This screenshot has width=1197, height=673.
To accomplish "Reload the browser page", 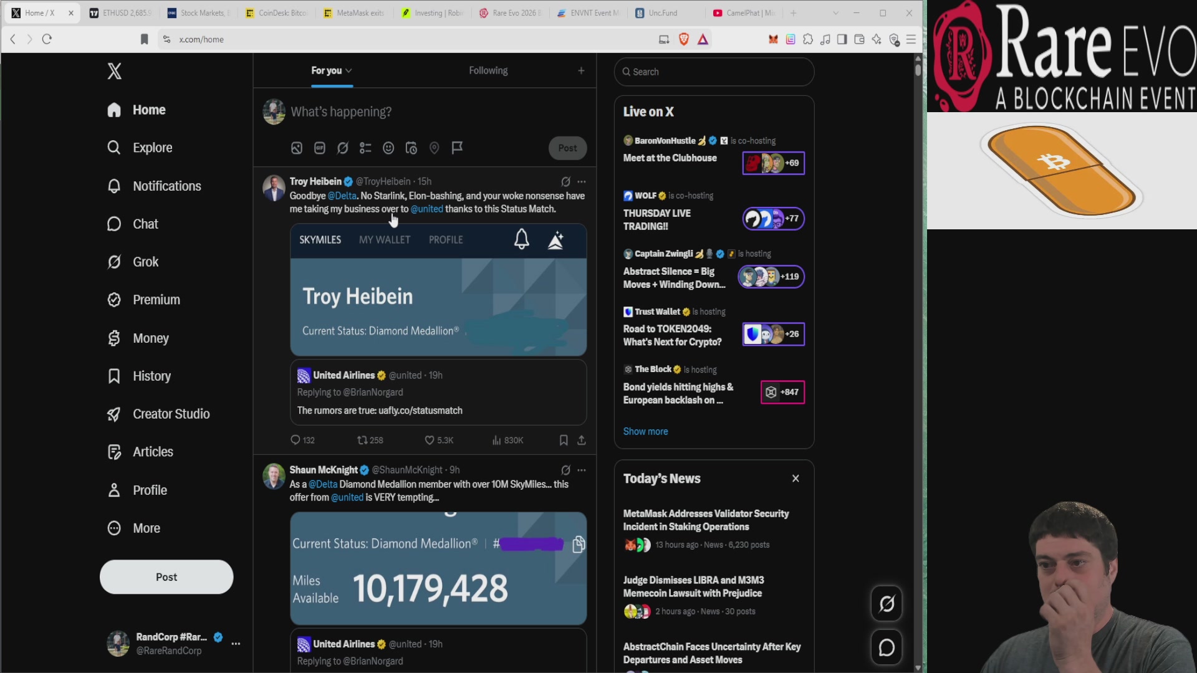I will click(x=47, y=39).
